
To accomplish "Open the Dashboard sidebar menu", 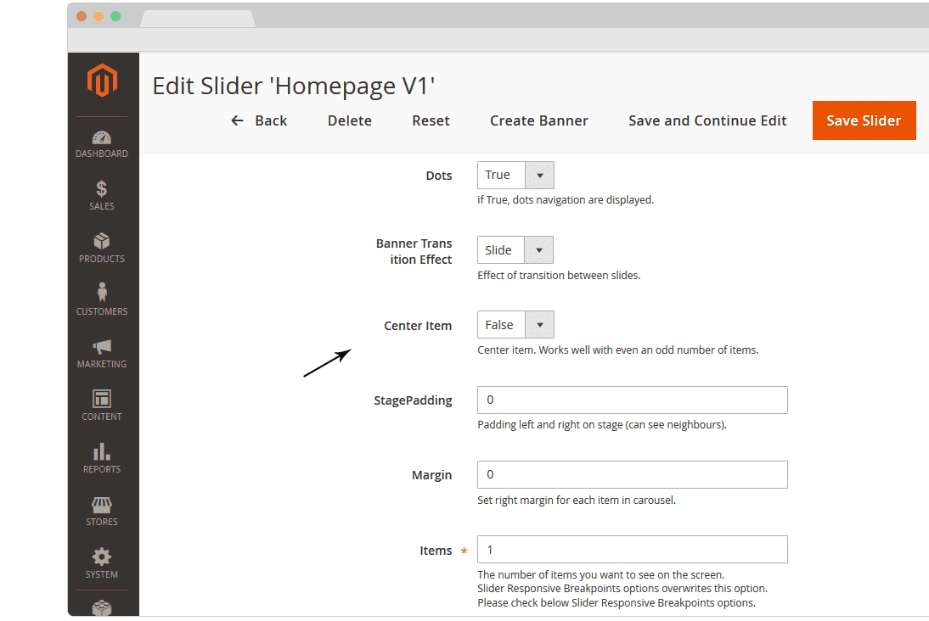I will coord(102,144).
